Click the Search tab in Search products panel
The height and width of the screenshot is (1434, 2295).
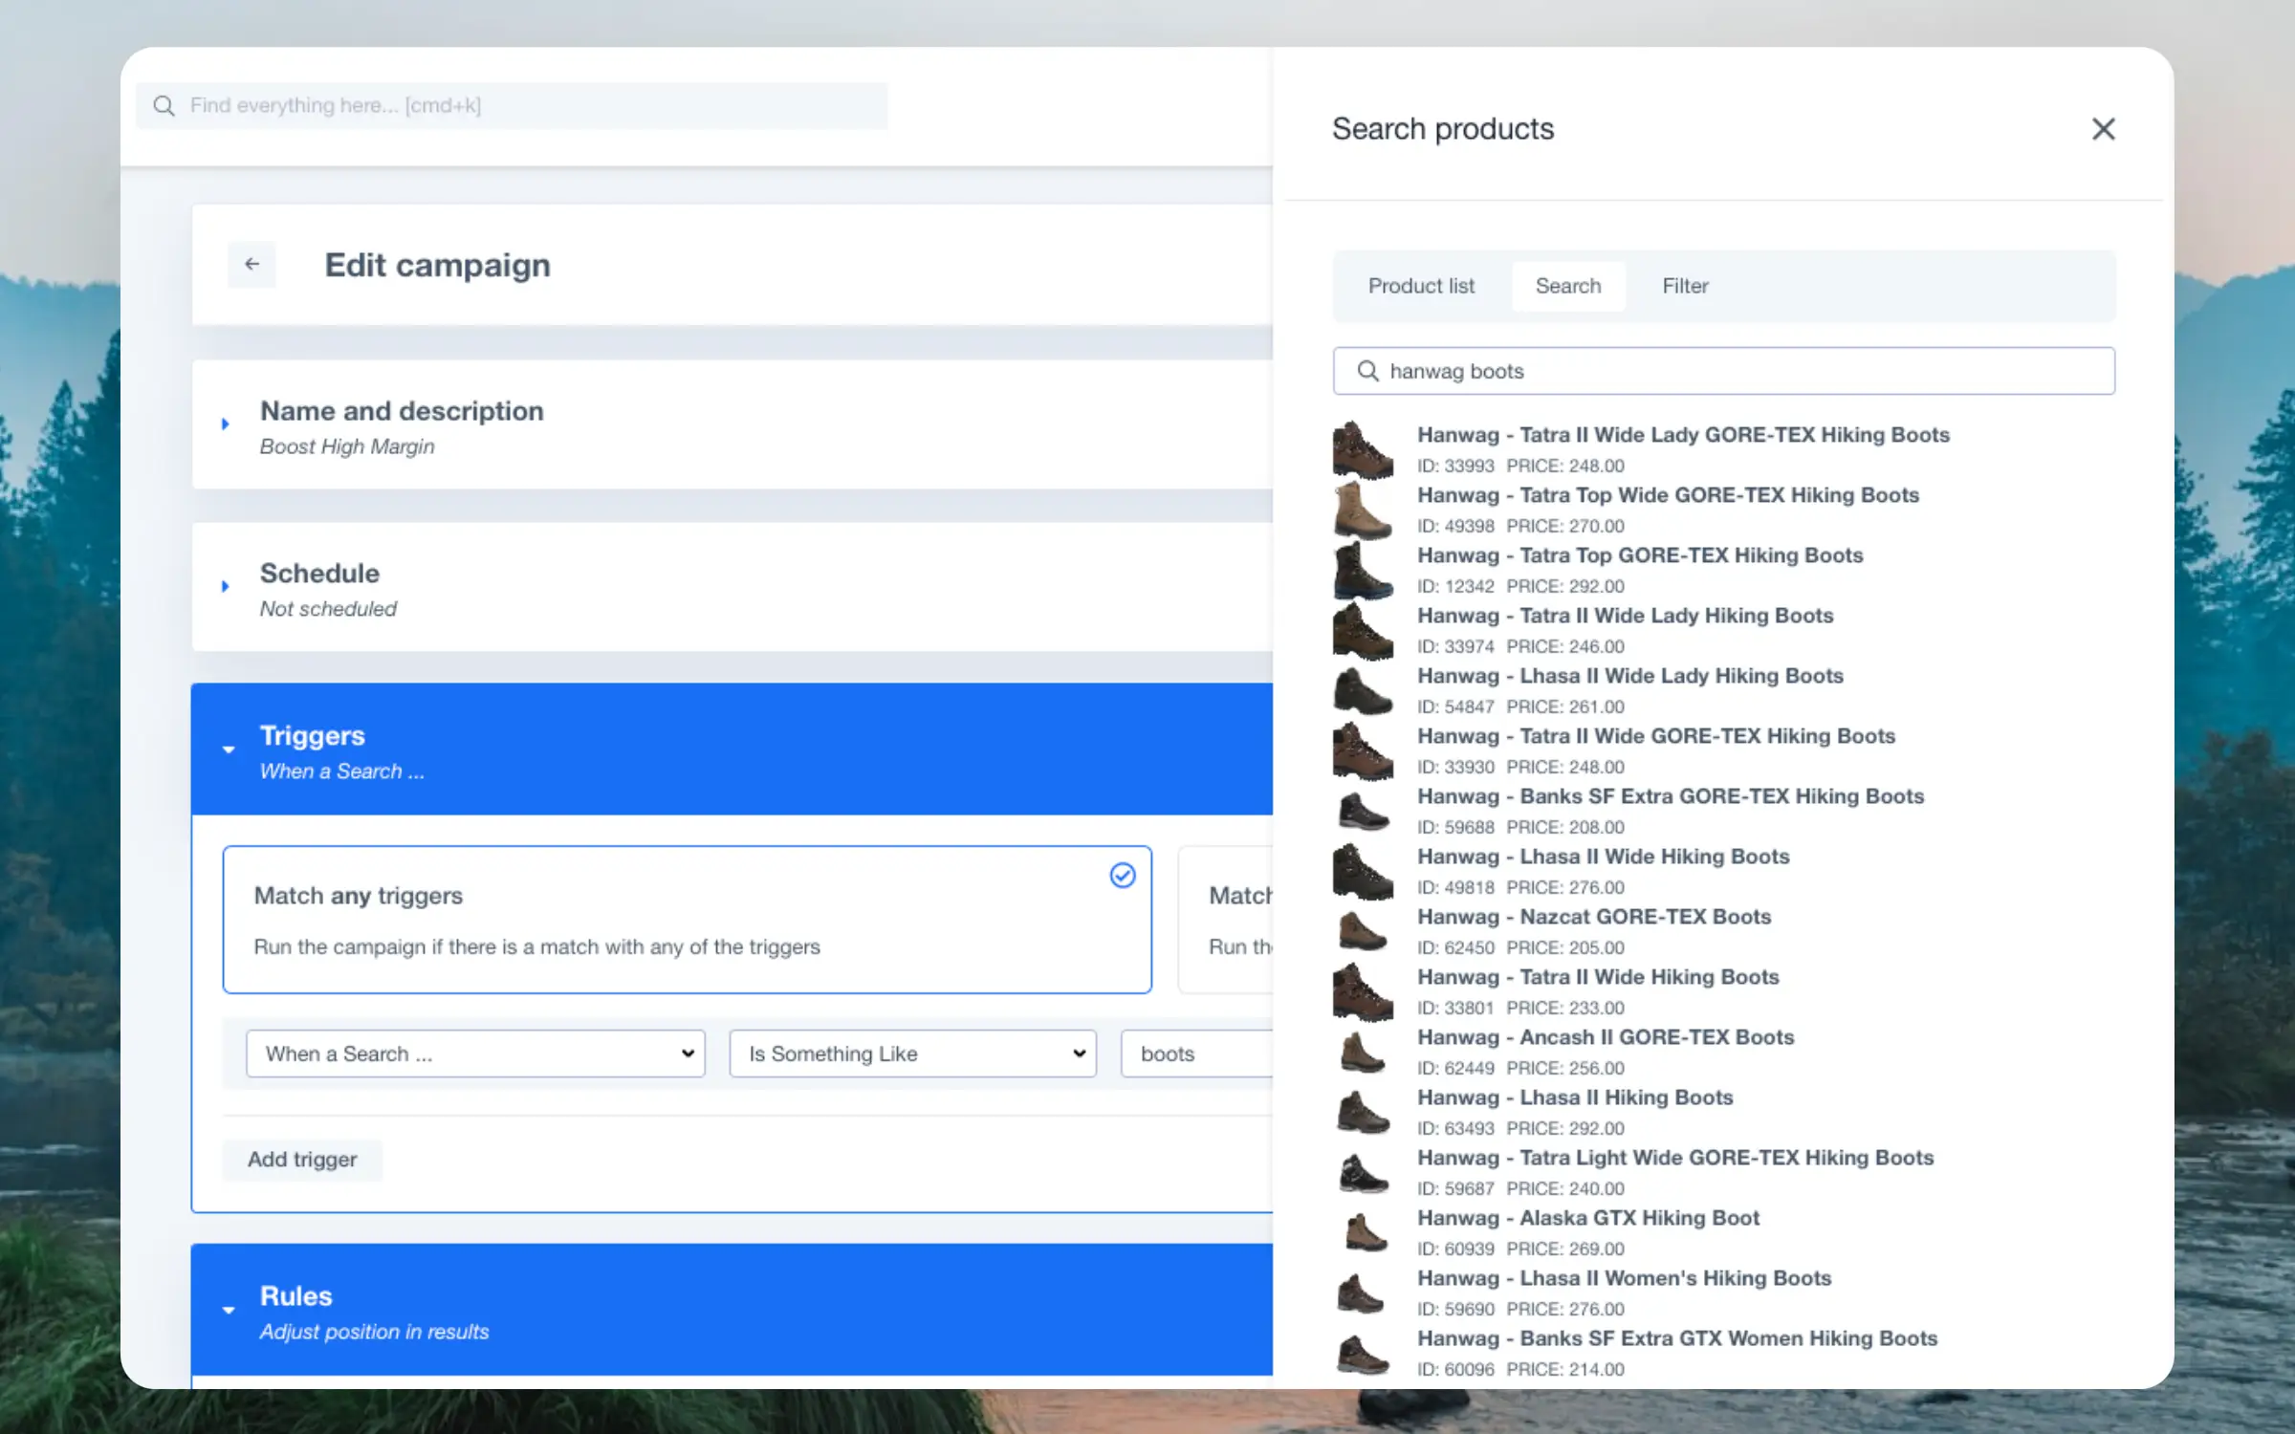click(x=1566, y=284)
